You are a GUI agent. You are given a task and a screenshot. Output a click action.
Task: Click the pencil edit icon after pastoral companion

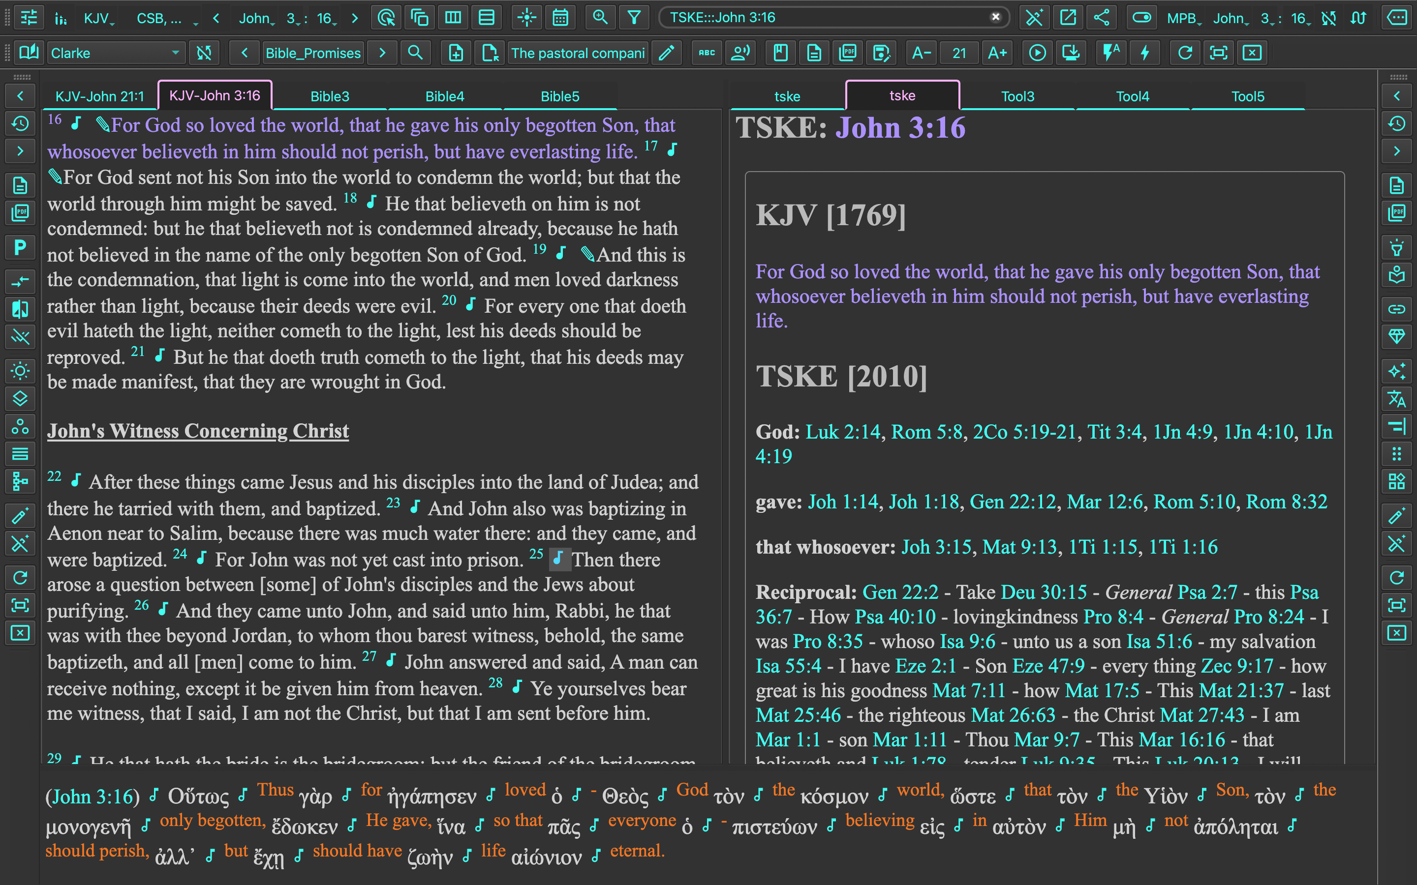pyautogui.click(x=666, y=53)
